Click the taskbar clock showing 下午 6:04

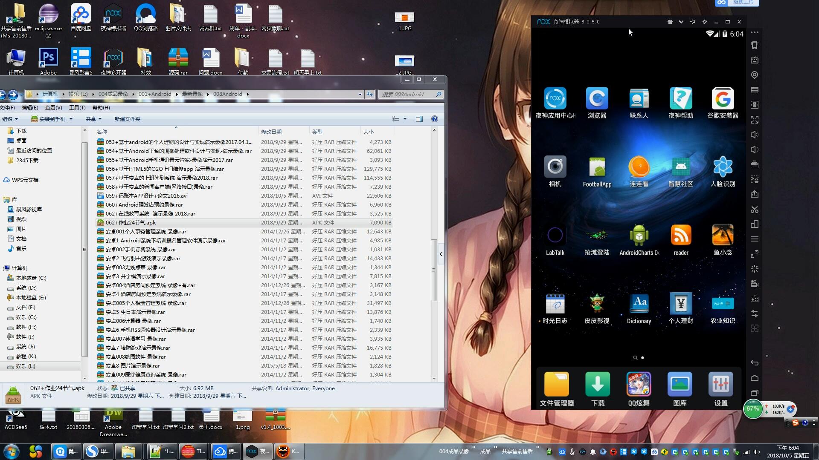pyautogui.click(x=787, y=451)
